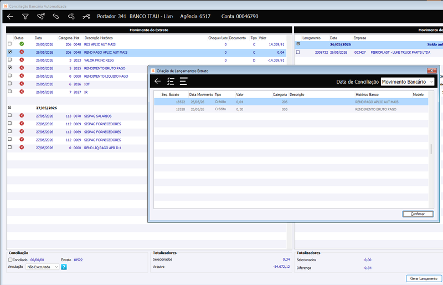Toggle the Conciliado checkbox
This screenshot has width=443, height=285.
pyautogui.click(x=10, y=260)
